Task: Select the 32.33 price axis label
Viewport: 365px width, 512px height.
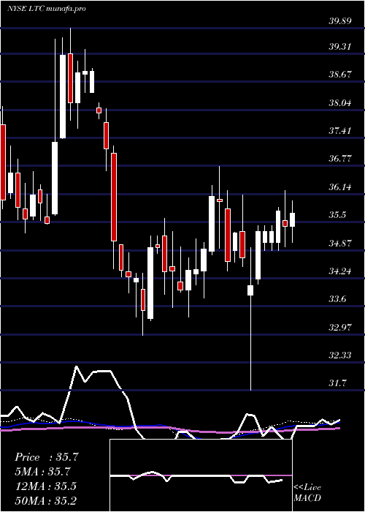Action: click(340, 355)
